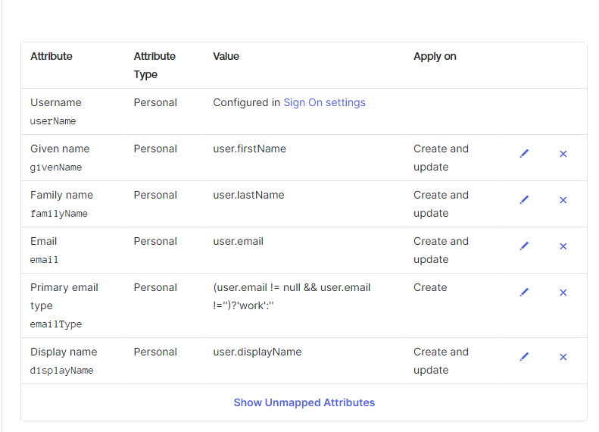599x432 pixels.
Task: Remove the Primary email type mapping
Action: coord(563,293)
